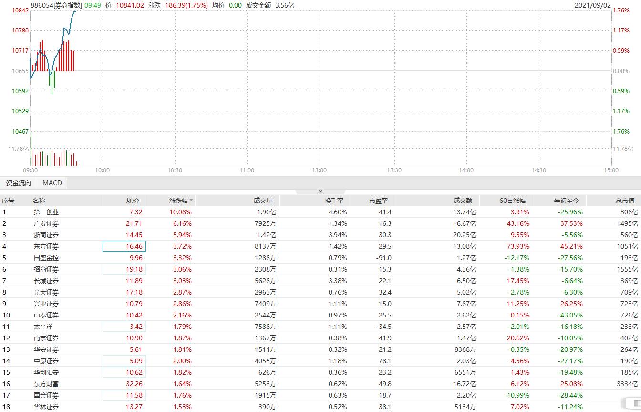Select 浙商证券 in the list
641x412 pixels.
[x=46, y=235]
